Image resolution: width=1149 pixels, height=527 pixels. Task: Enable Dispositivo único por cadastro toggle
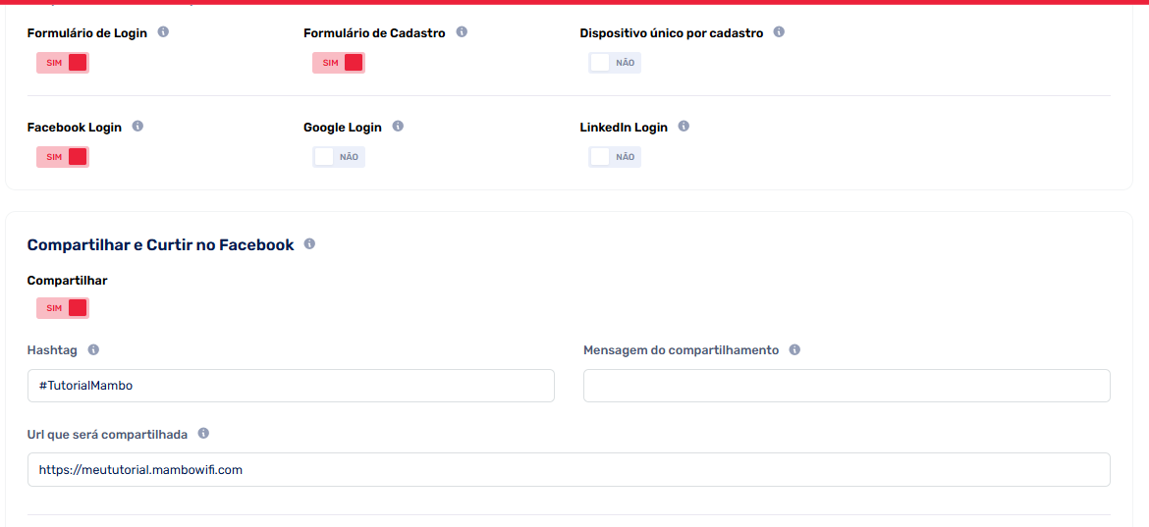(615, 63)
